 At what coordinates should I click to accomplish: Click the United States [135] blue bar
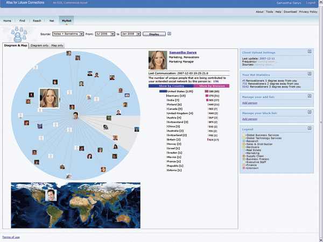163,91
